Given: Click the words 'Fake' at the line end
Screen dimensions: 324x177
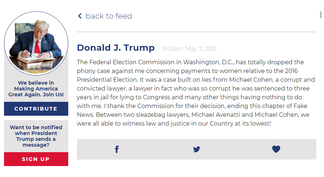Looking at the screenshot, I should pos(300,106).
